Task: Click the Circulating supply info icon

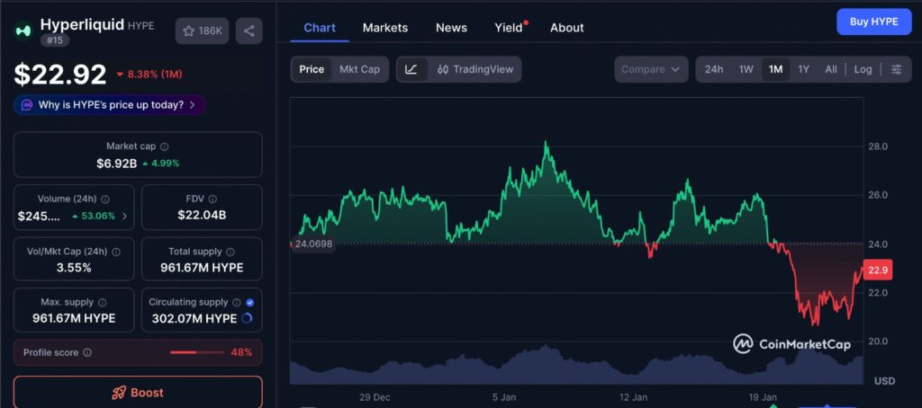Action: (237, 302)
